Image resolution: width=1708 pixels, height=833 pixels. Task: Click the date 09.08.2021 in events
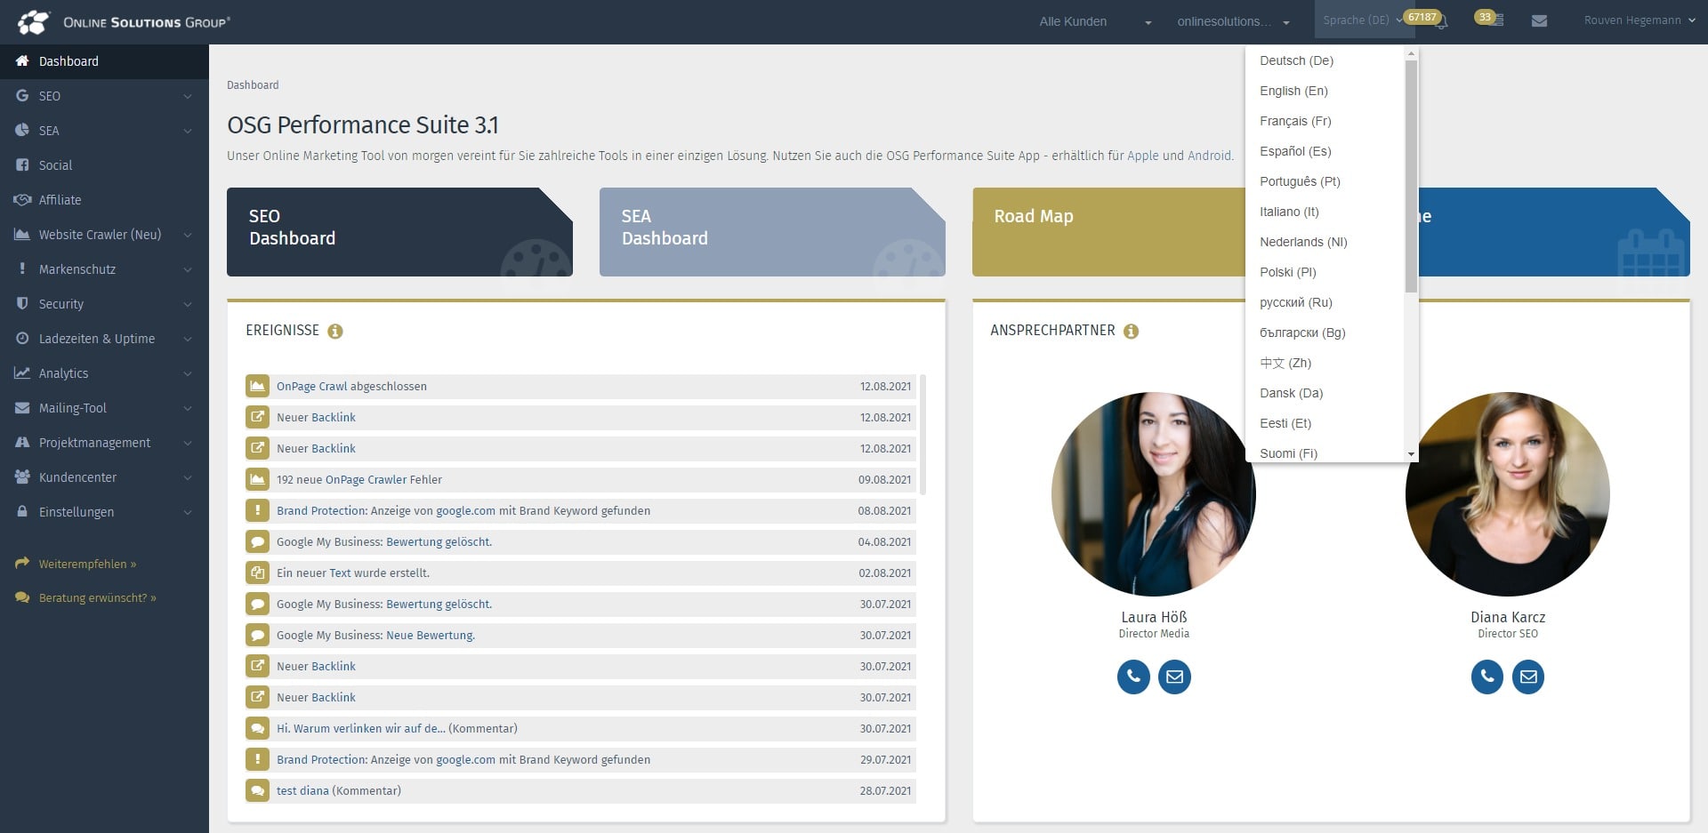coord(884,480)
